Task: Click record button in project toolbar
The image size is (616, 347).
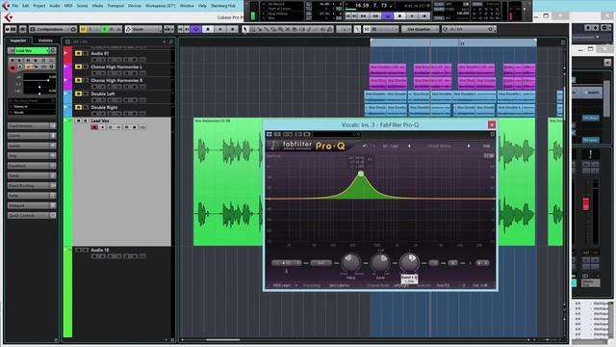Action: pos(233,29)
